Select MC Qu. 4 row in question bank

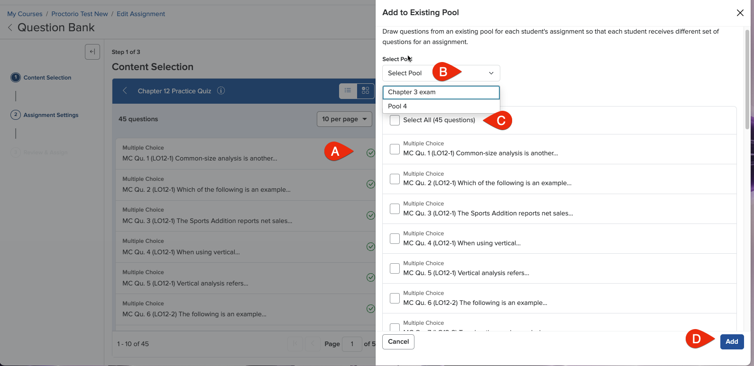246,247
